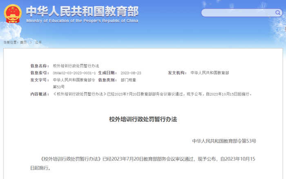Image resolution: width=286 pixels, height=179 pixels.
Task: Click the 发文机构 label
Action: (x=177, y=73)
